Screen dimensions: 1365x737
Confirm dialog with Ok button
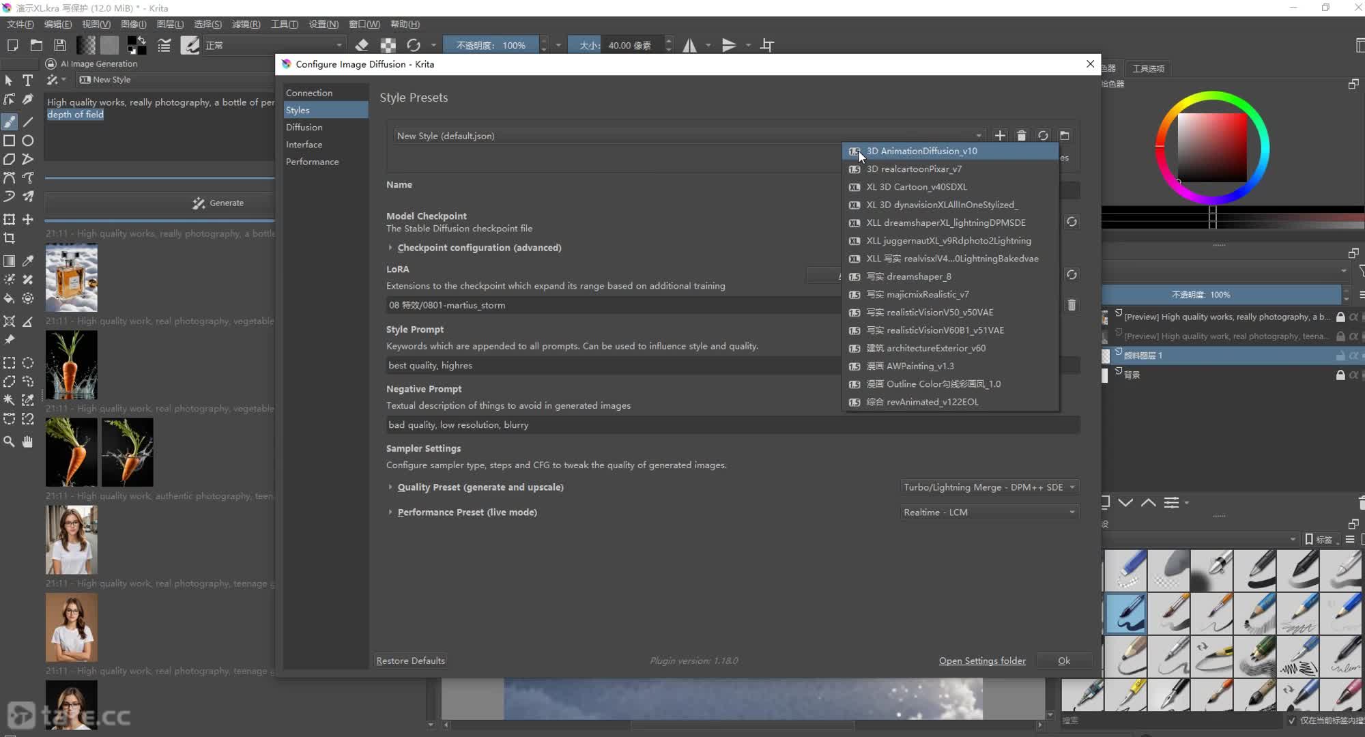[x=1064, y=661]
